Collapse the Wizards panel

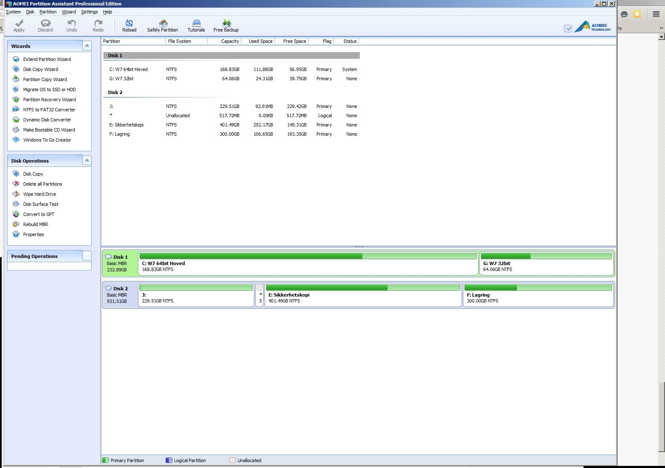[x=87, y=46]
